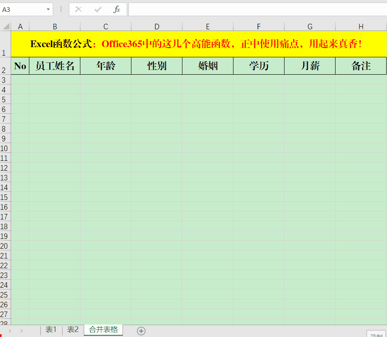Select column D header
Viewport: 387px width, 337px height.
tap(157, 26)
